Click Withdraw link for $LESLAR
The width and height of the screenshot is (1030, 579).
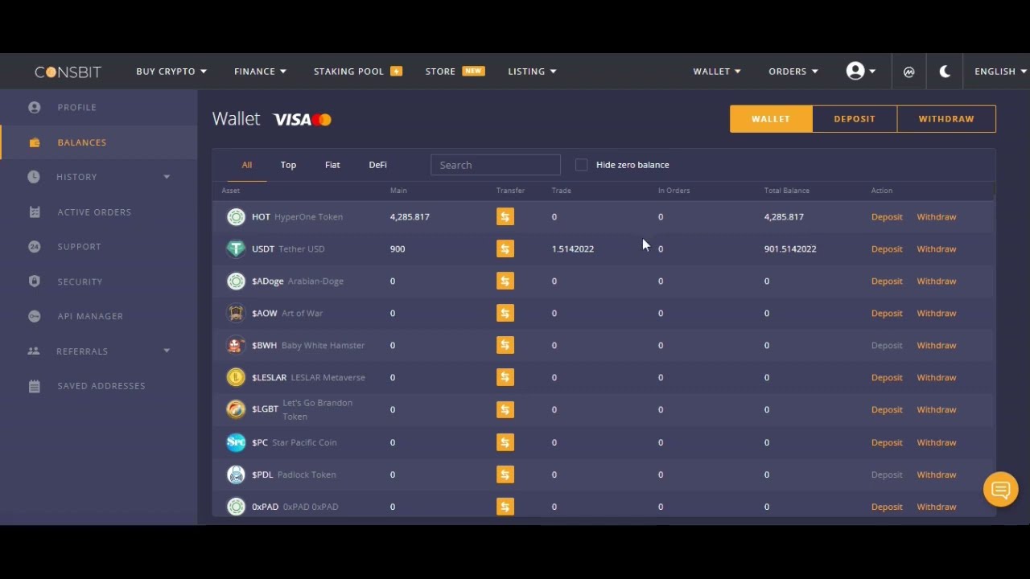tap(937, 378)
